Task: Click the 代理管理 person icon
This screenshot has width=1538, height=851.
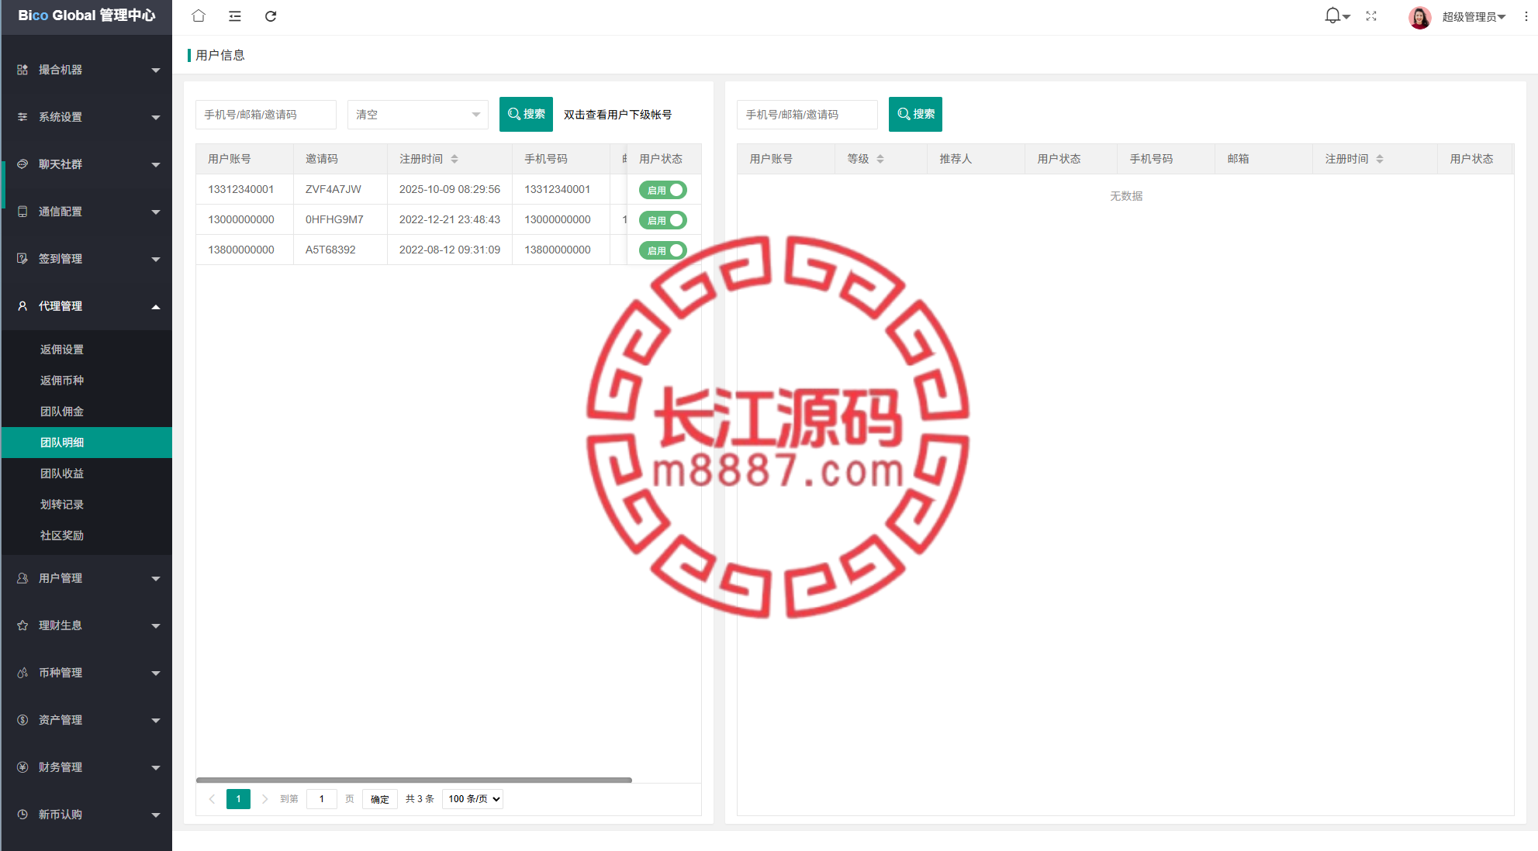Action: (22, 306)
